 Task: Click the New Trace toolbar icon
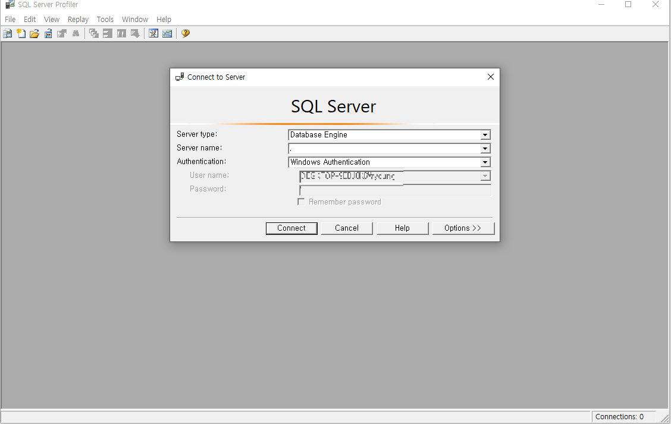[x=7, y=33]
